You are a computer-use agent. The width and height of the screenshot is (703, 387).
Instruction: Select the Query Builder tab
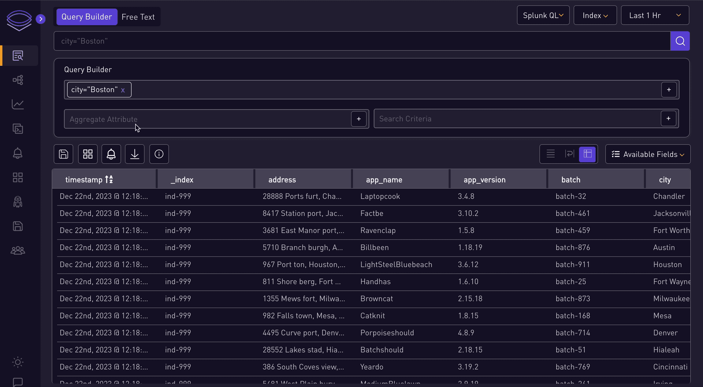(87, 16)
